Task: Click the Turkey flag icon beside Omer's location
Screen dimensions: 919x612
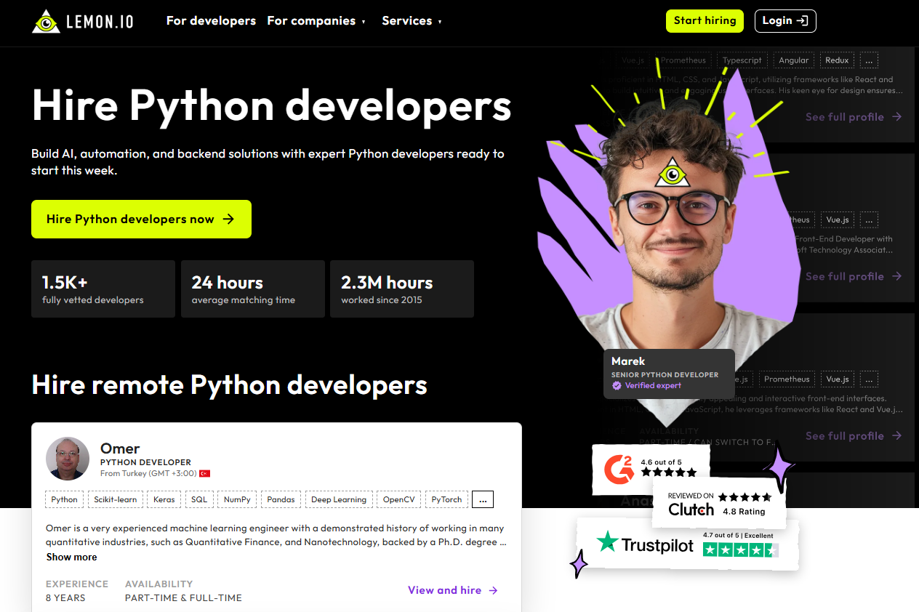Action: [205, 474]
